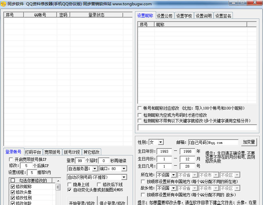This screenshot has height=205, width=263.
Task: Click the modify-options list scrollbar
Action: 58,187
